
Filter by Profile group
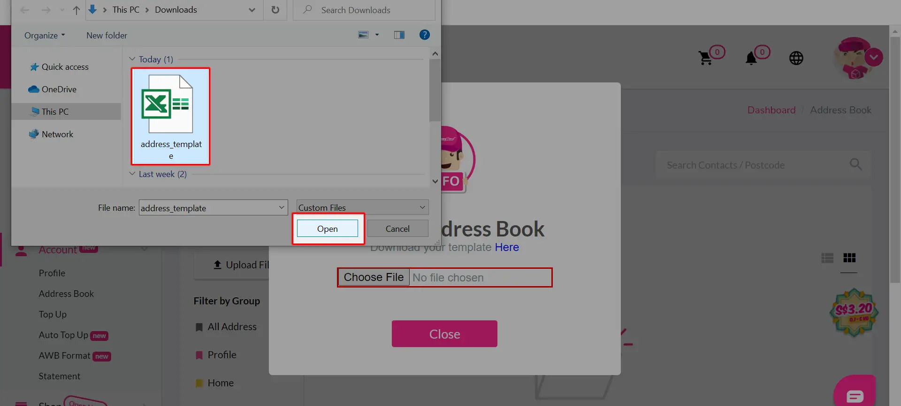coord(216,355)
